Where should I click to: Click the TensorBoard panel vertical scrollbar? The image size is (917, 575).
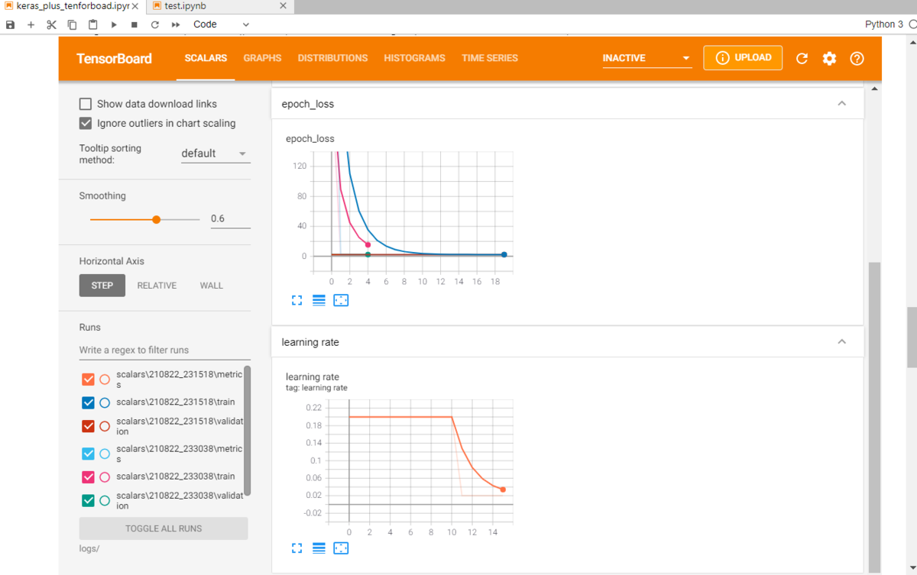[874, 416]
